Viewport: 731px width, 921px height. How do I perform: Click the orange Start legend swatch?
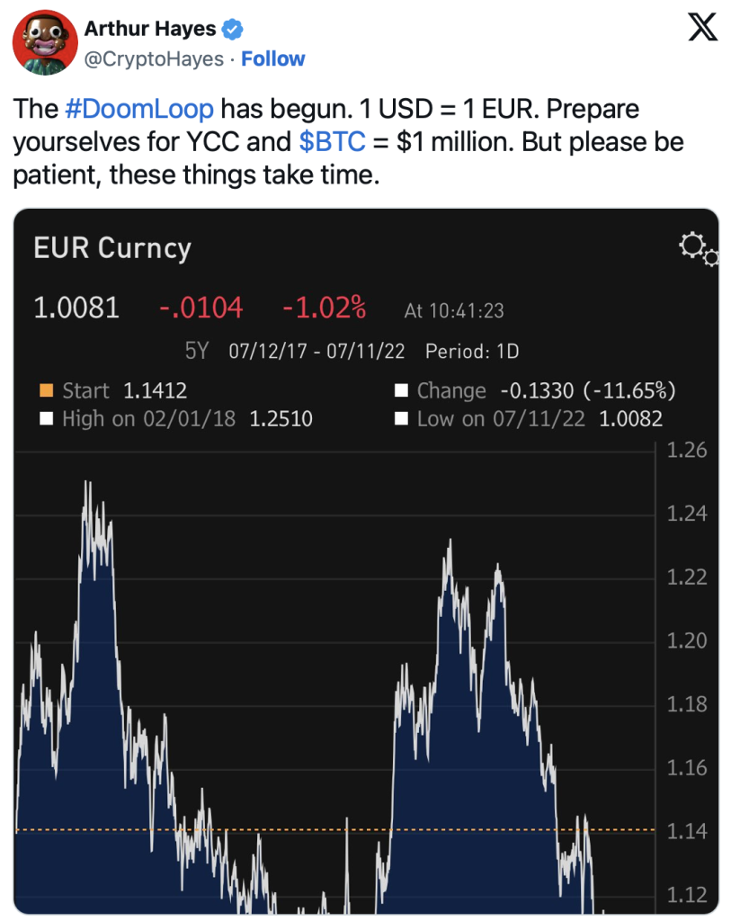46,390
